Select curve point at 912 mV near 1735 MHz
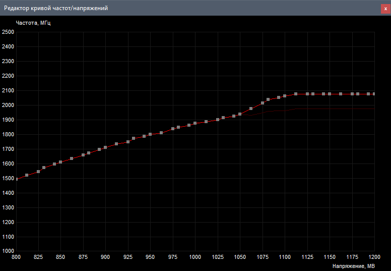The height and width of the screenshot is (271, 391). point(116,144)
